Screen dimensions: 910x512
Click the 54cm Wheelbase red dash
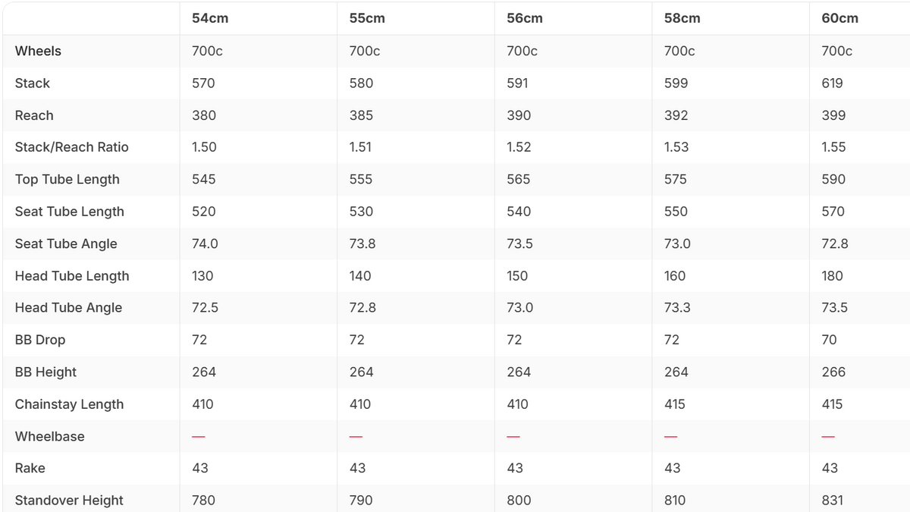pyautogui.click(x=199, y=436)
